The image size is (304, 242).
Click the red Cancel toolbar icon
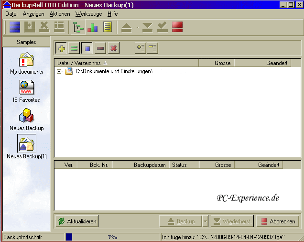[x=177, y=27]
